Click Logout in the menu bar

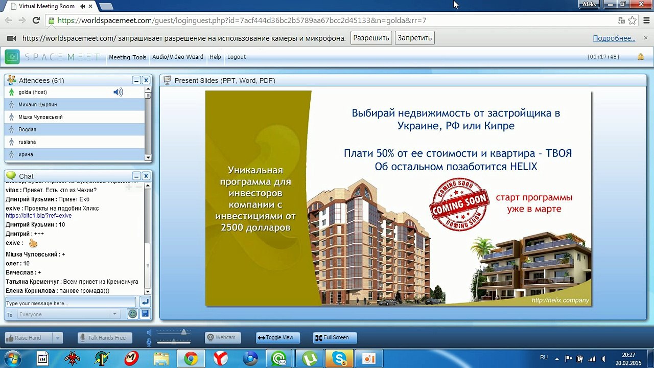tap(237, 57)
